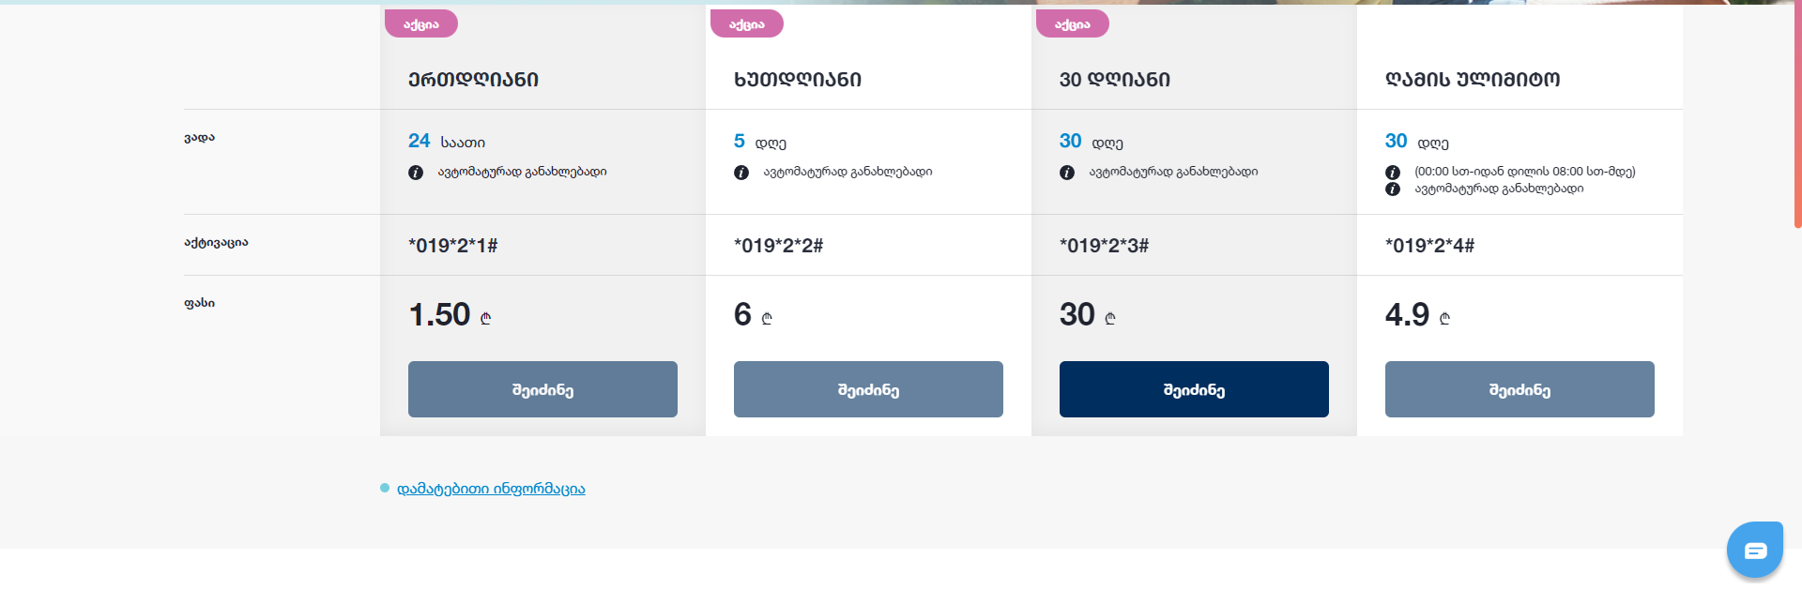Viewport: 1802px width, 590px height.
Task: Buy the ხუთდღიანი package for 6 lari
Action: coord(868,389)
